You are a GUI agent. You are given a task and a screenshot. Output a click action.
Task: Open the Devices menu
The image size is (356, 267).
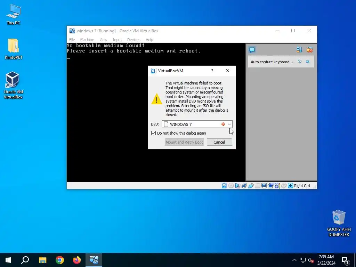click(x=134, y=40)
